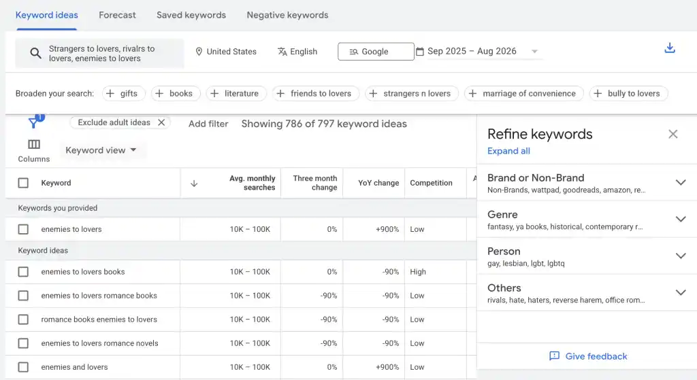Click the Expand all link
This screenshot has width=697, height=380.
coord(508,151)
